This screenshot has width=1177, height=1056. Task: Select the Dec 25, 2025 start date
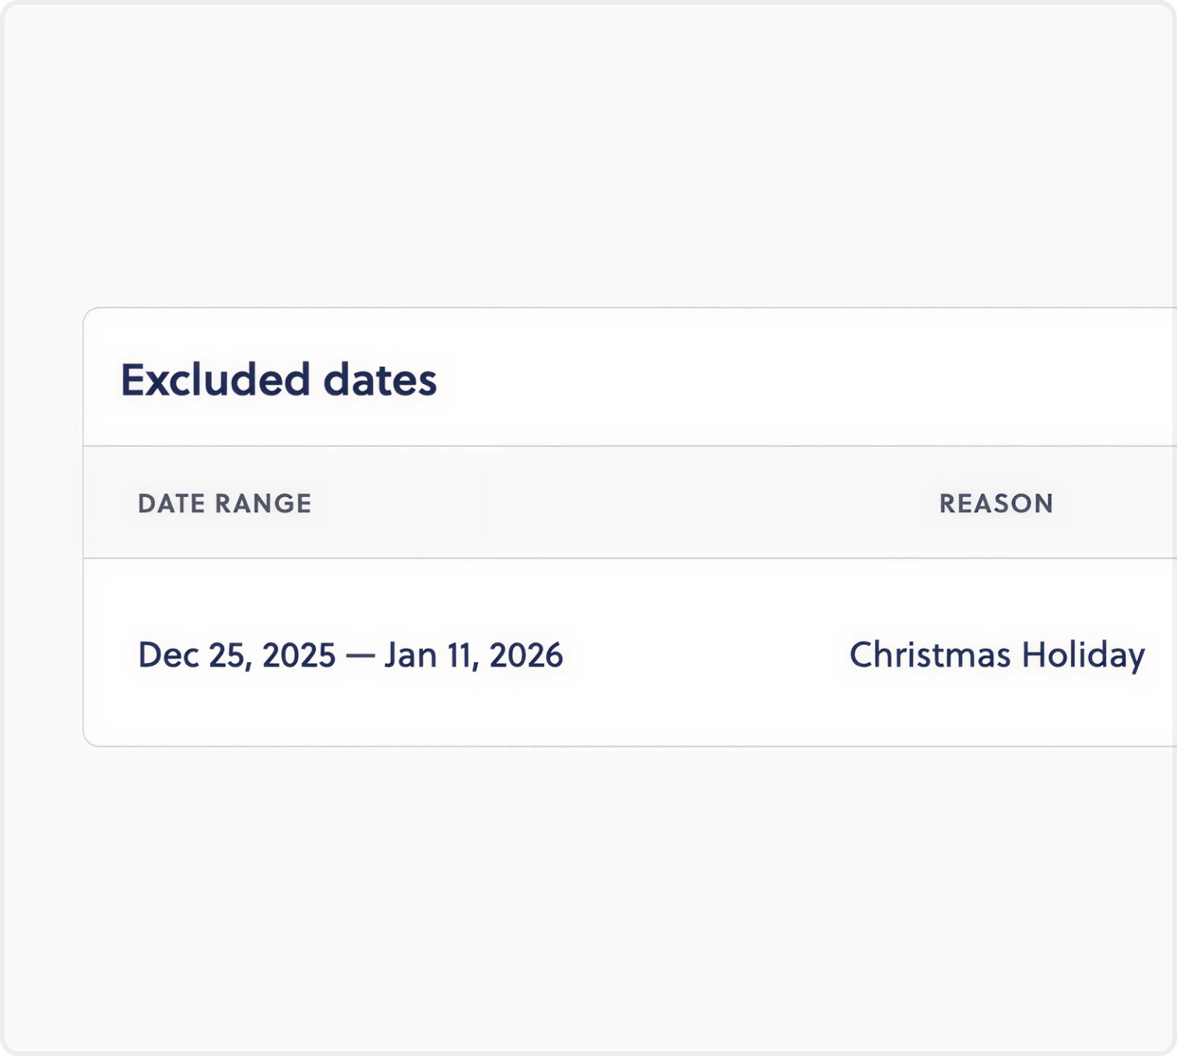coord(236,655)
